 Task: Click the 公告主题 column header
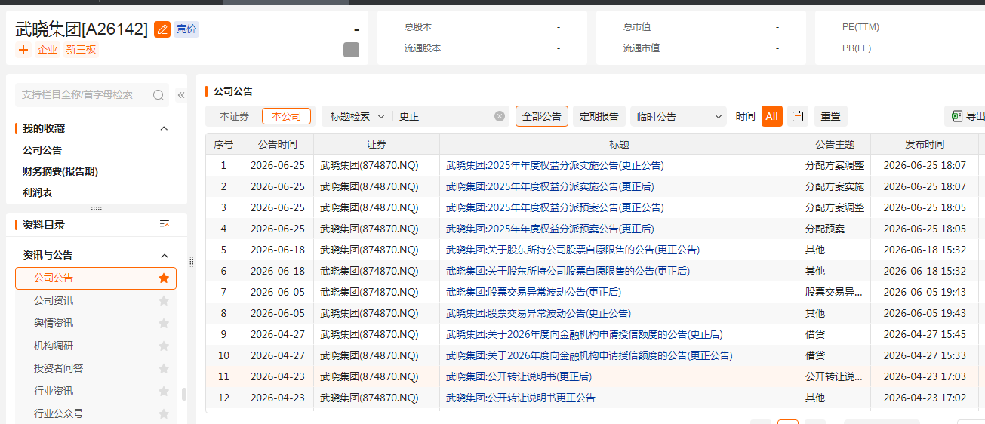pyautogui.click(x=835, y=144)
